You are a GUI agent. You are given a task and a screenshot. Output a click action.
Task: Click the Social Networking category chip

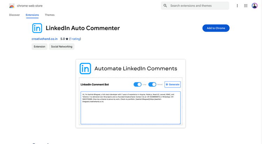[x=61, y=47]
